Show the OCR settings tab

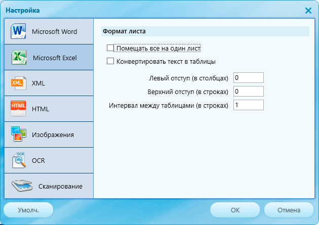[x=49, y=160]
